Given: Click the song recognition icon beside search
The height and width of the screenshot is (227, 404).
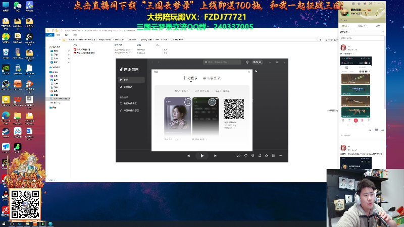Looking at the screenshot, I should [x=247, y=62].
